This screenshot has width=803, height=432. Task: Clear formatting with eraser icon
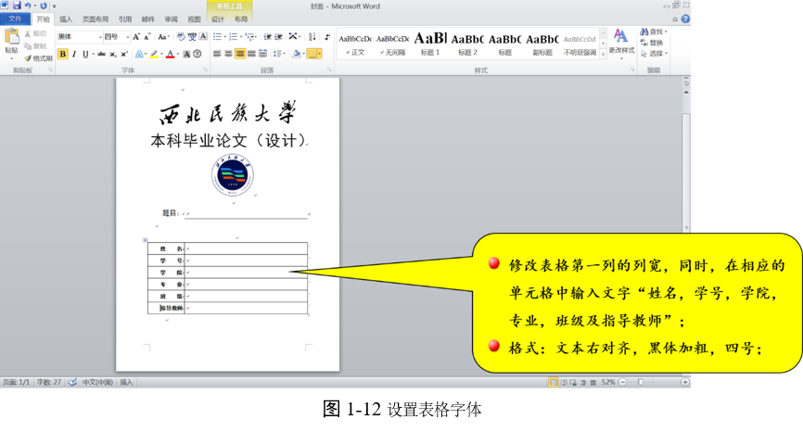coord(181,37)
